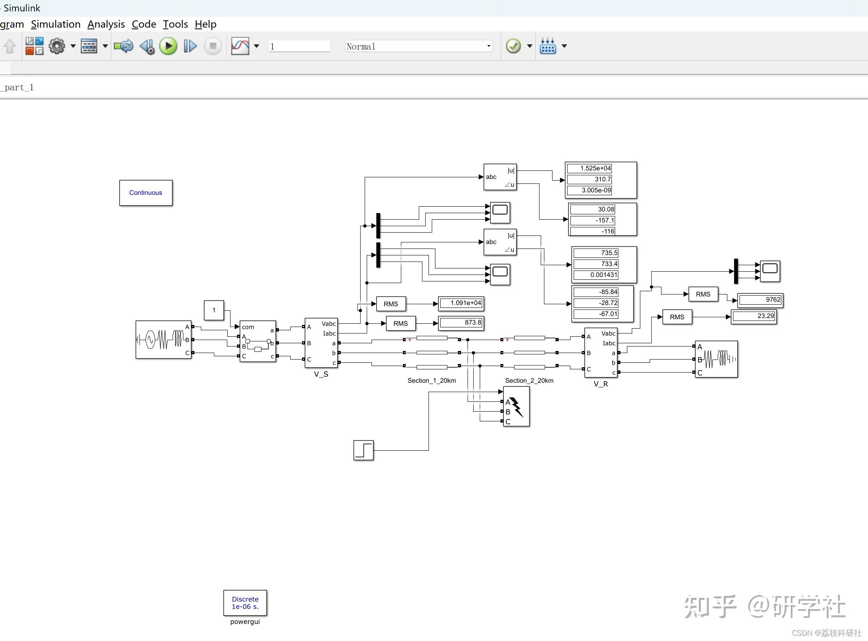Click the Update Diagram toolbar icon
868x641 pixels.
[124, 46]
